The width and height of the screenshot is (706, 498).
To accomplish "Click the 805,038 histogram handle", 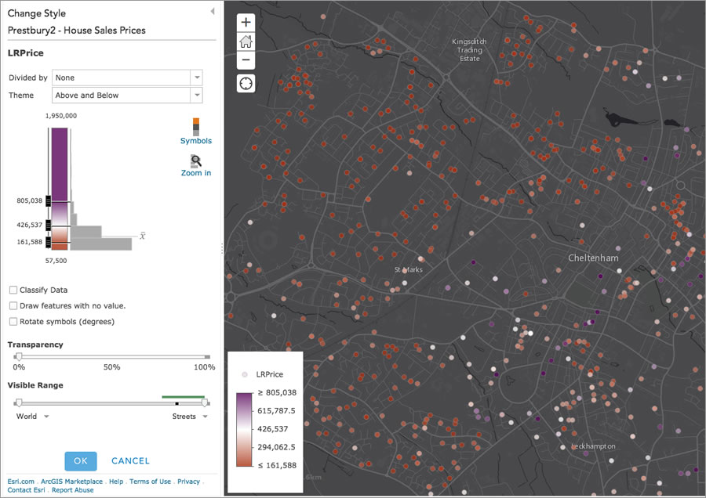I will click(x=47, y=200).
